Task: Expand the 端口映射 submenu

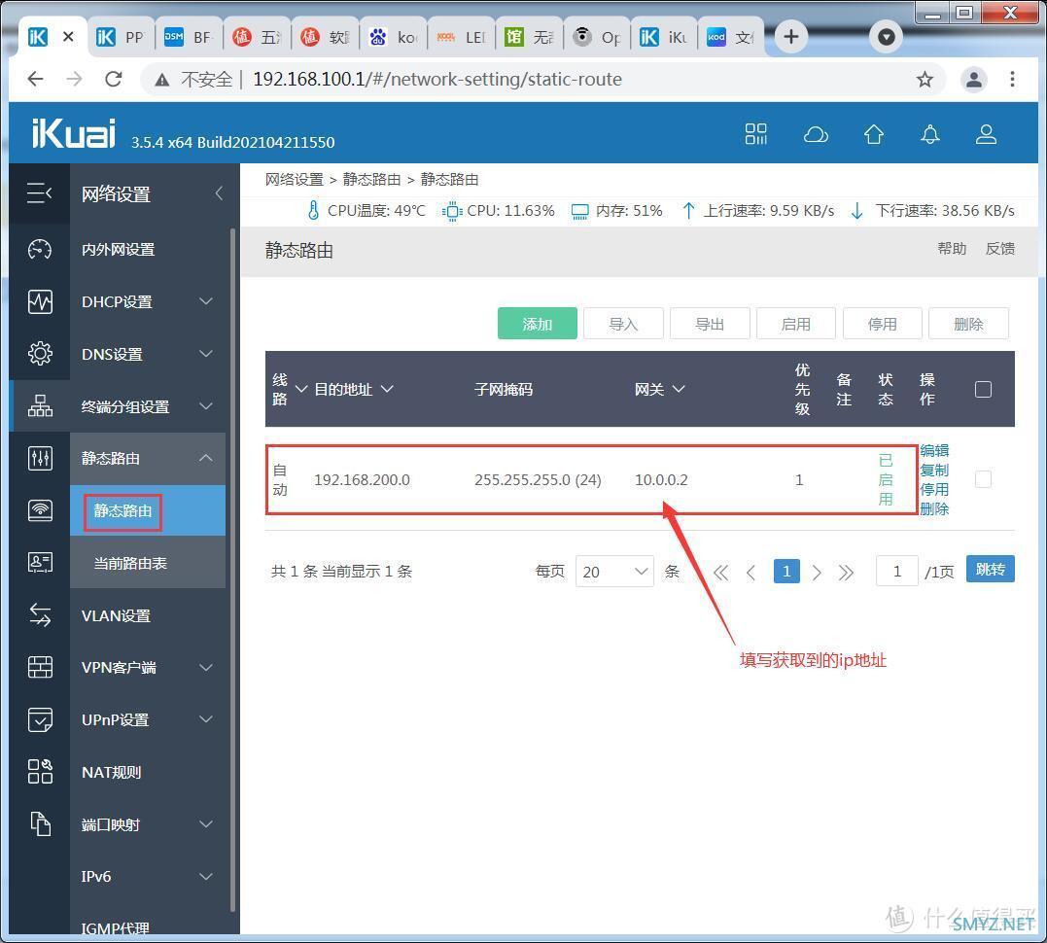Action: point(206,823)
